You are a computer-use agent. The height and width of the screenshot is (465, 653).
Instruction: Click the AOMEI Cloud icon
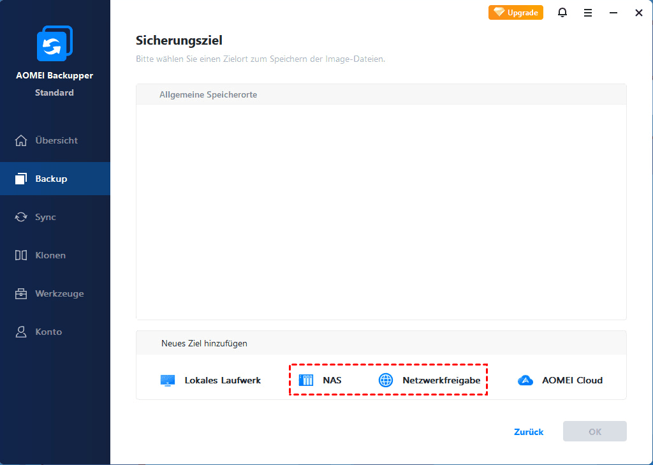click(x=525, y=380)
